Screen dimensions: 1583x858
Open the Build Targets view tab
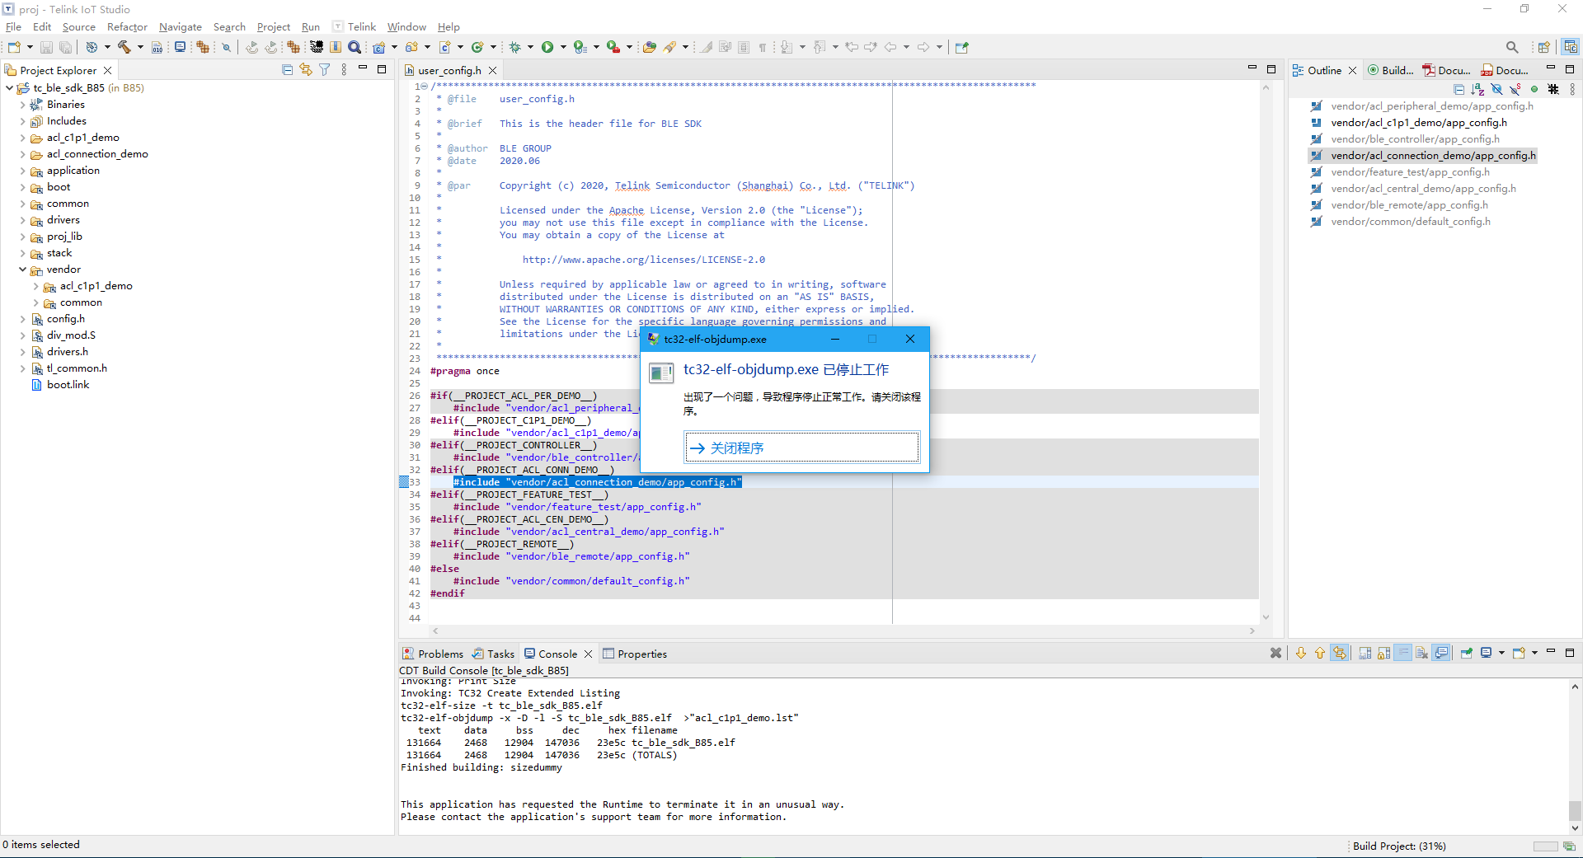[x=1390, y=70]
